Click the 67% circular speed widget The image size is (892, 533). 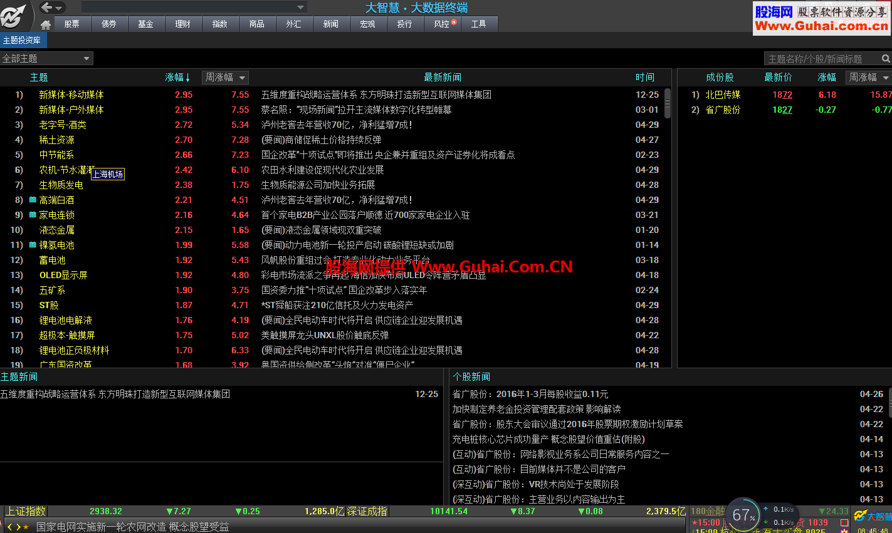742,515
